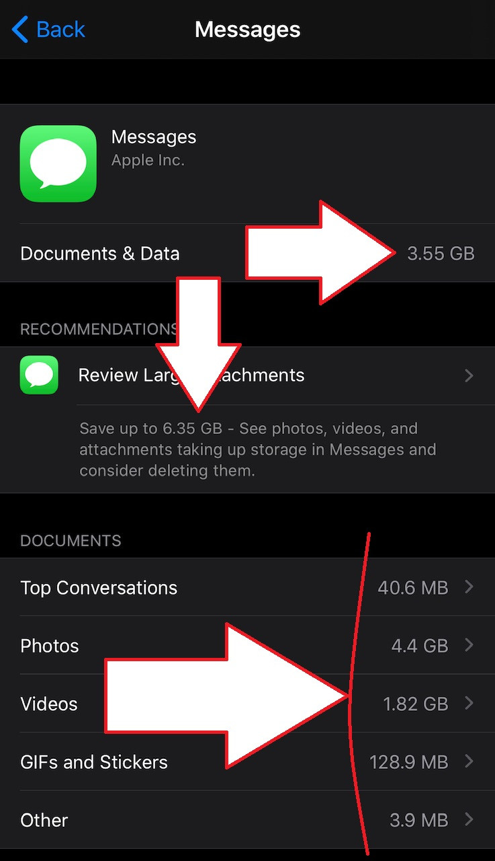Select Review Large Attachments recommendation

click(247, 375)
